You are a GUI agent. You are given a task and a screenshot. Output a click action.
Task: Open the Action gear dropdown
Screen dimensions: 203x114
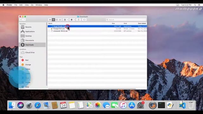coord(72,20)
